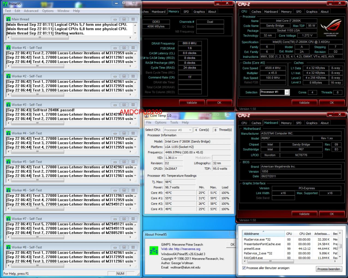Image resolution: width=348 pixels, height=278 pixels.
Task: Click OK in the About Prime95 dialog
Action: click(232, 244)
